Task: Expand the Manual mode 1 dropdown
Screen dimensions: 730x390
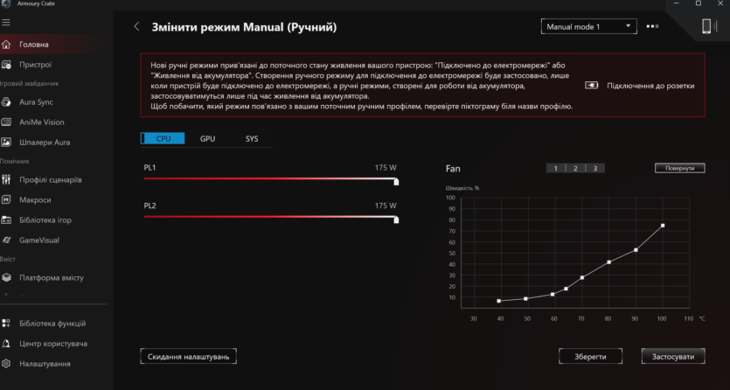Action: coord(588,26)
